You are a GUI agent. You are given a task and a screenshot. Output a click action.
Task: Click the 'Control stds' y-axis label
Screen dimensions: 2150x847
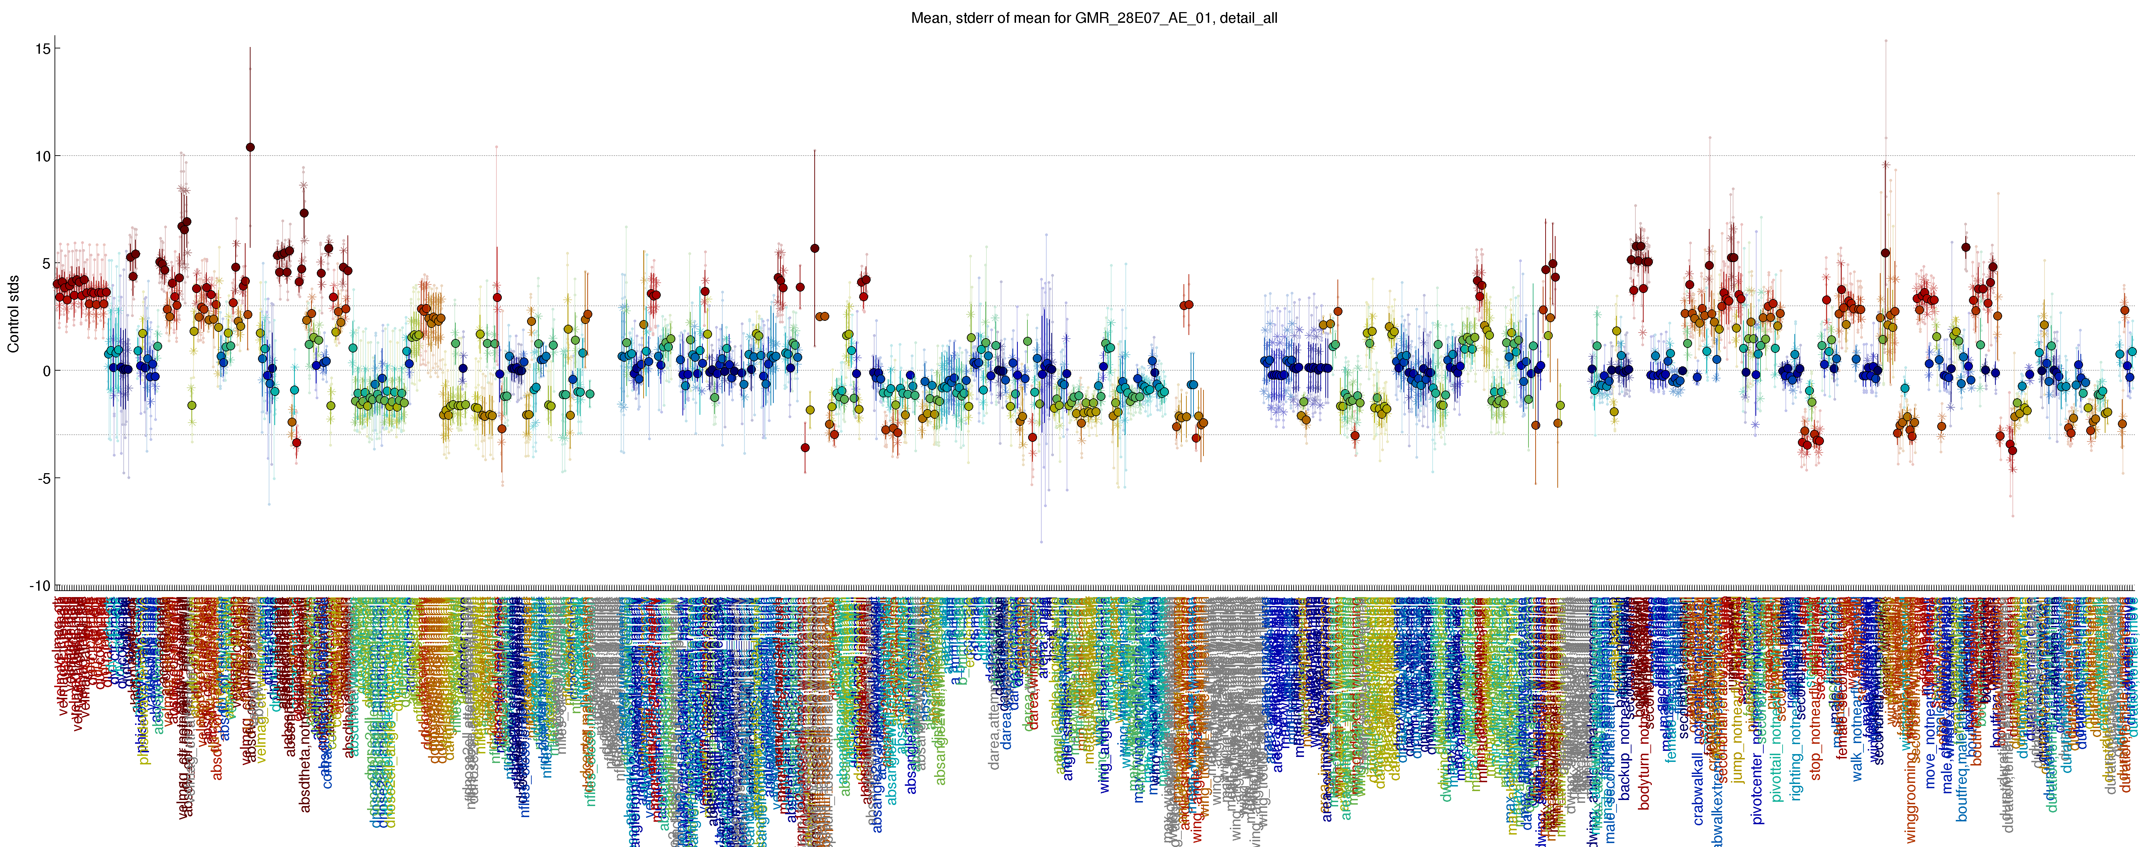(x=13, y=314)
